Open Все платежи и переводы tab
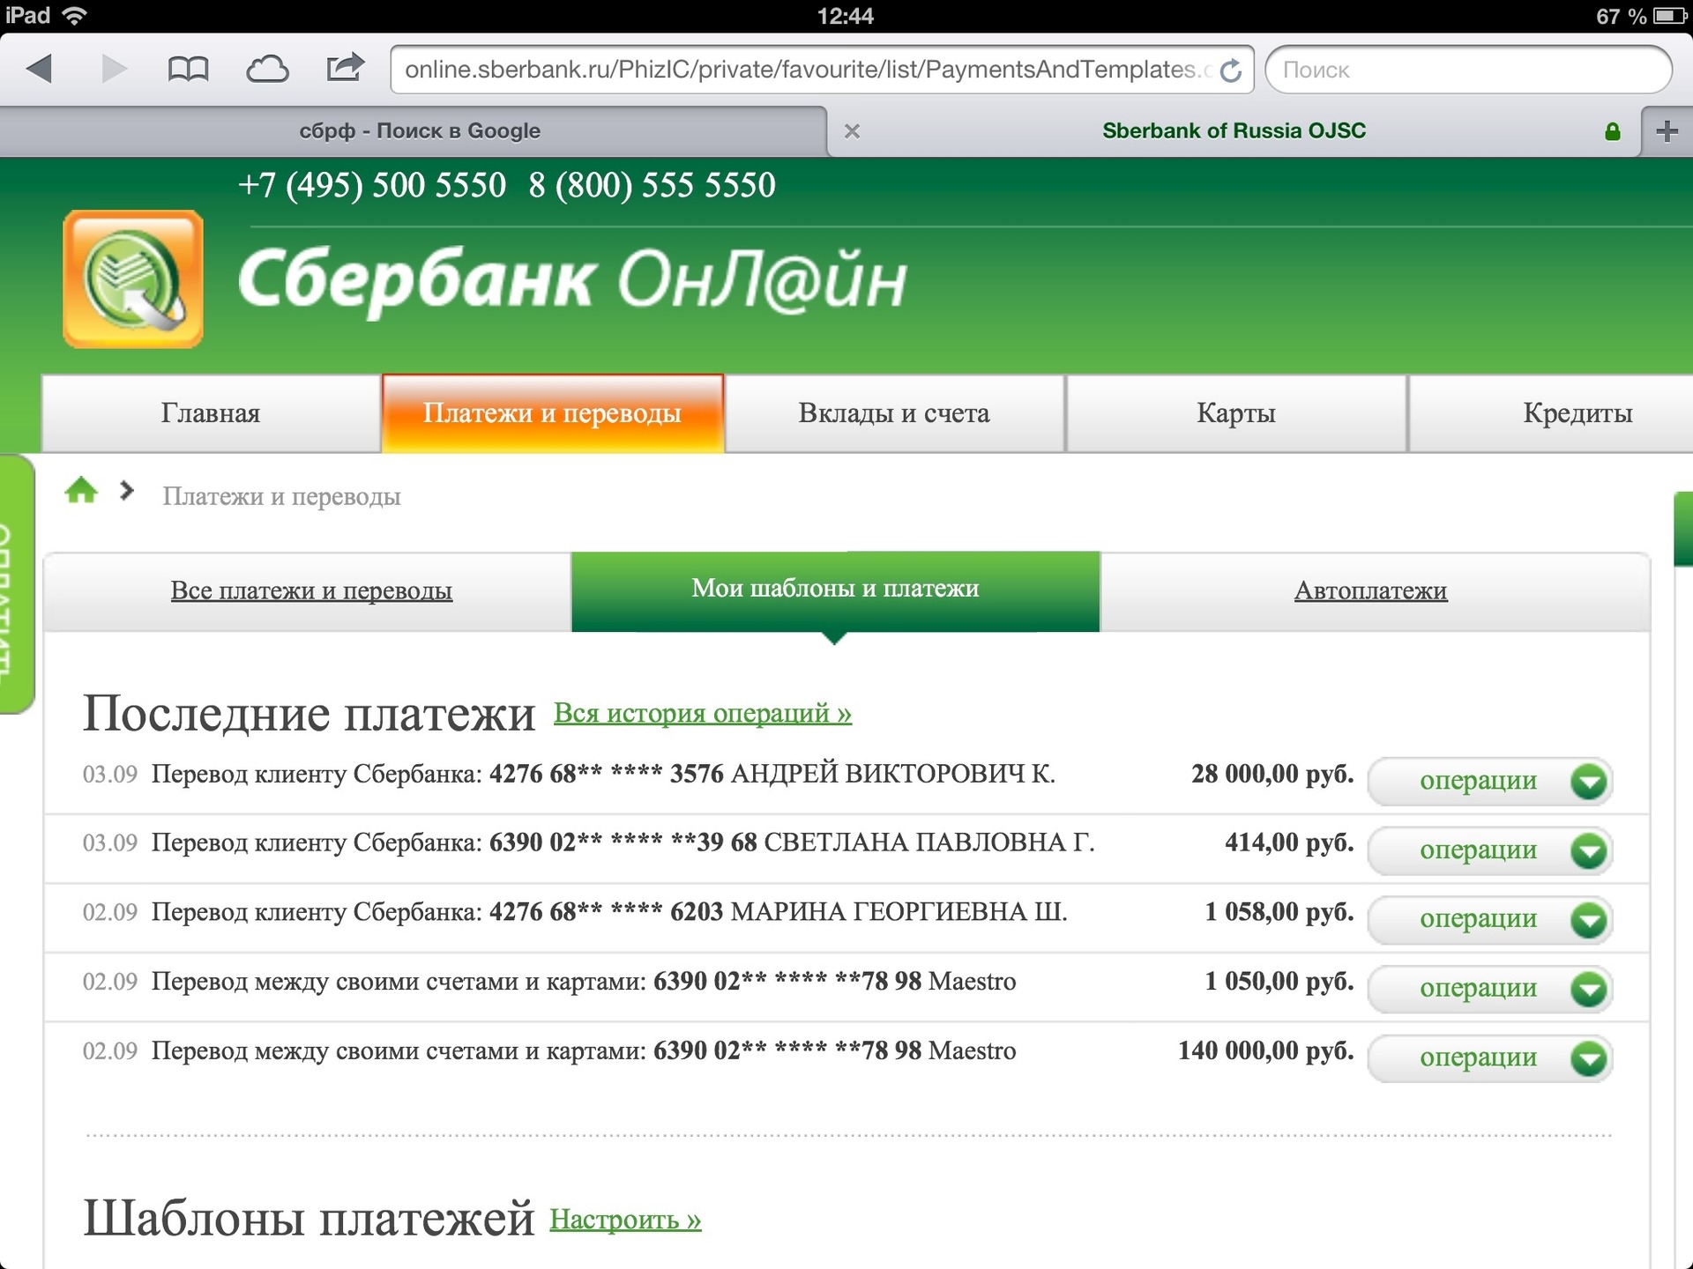 click(x=311, y=590)
